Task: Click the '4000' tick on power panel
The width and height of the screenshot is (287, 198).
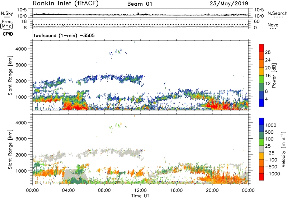Action: 21,49
